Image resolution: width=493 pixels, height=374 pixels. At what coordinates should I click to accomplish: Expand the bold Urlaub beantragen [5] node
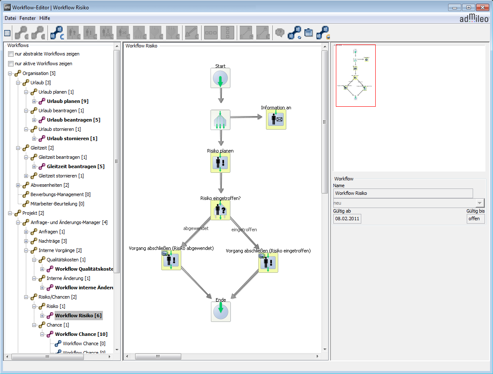(34, 120)
